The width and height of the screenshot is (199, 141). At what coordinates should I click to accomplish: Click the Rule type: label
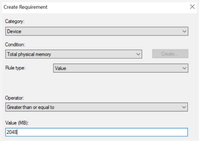[x=16, y=68]
